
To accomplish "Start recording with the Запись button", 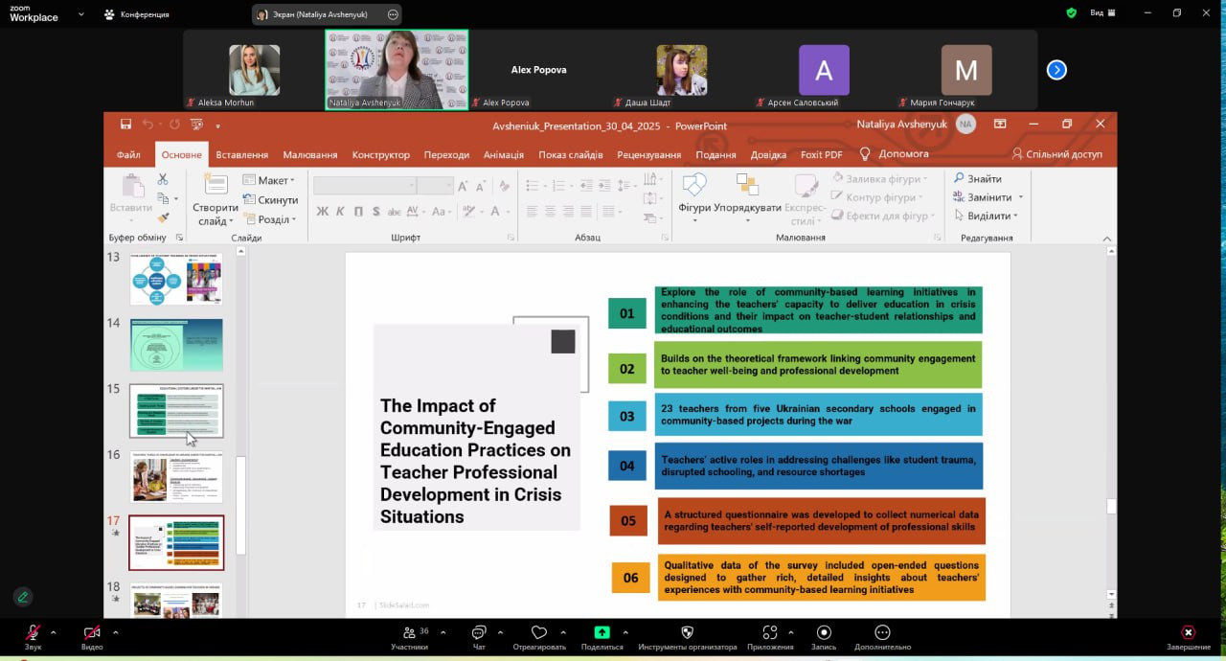I will pos(824,633).
